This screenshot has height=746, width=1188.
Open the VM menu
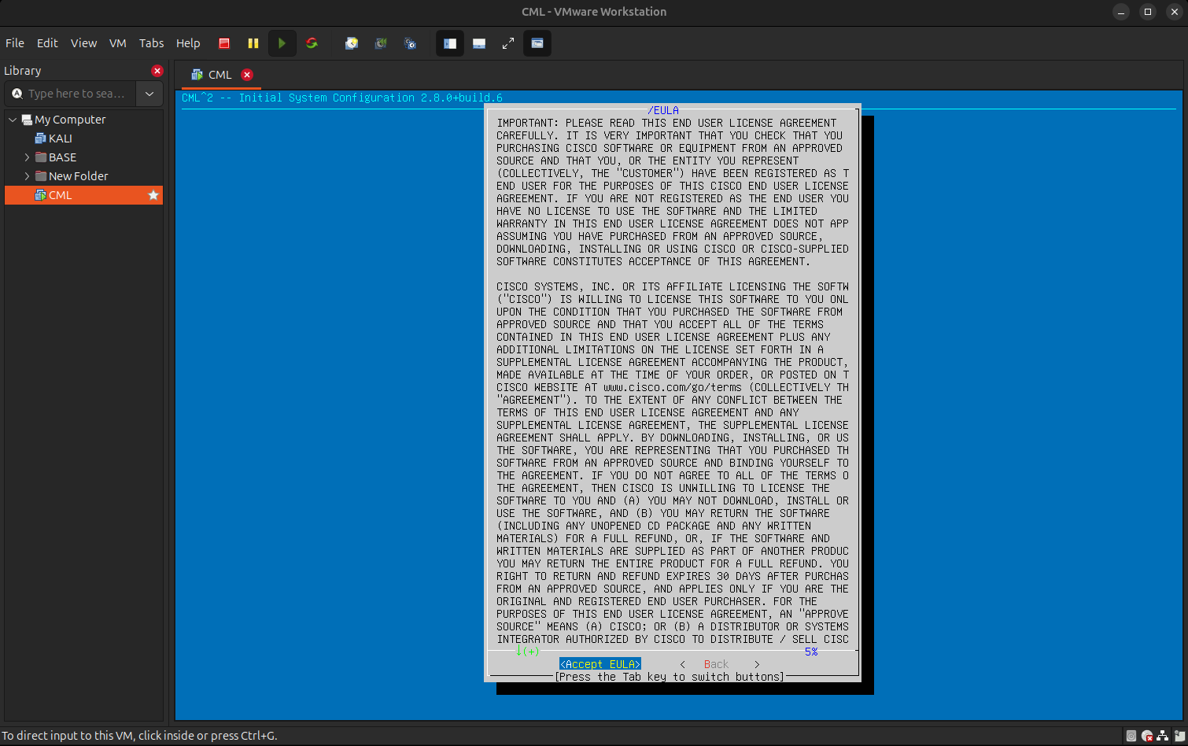[117, 43]
